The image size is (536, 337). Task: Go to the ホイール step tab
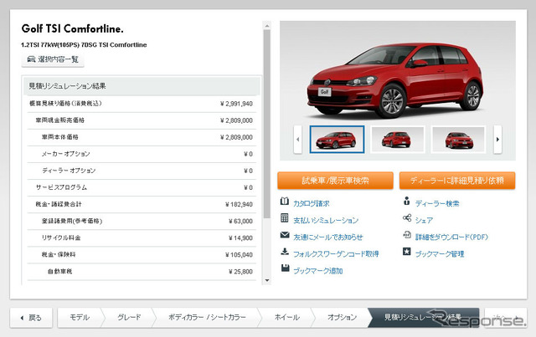point(286,318)
